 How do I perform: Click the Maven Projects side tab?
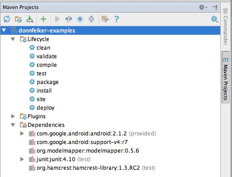[226, 78]
